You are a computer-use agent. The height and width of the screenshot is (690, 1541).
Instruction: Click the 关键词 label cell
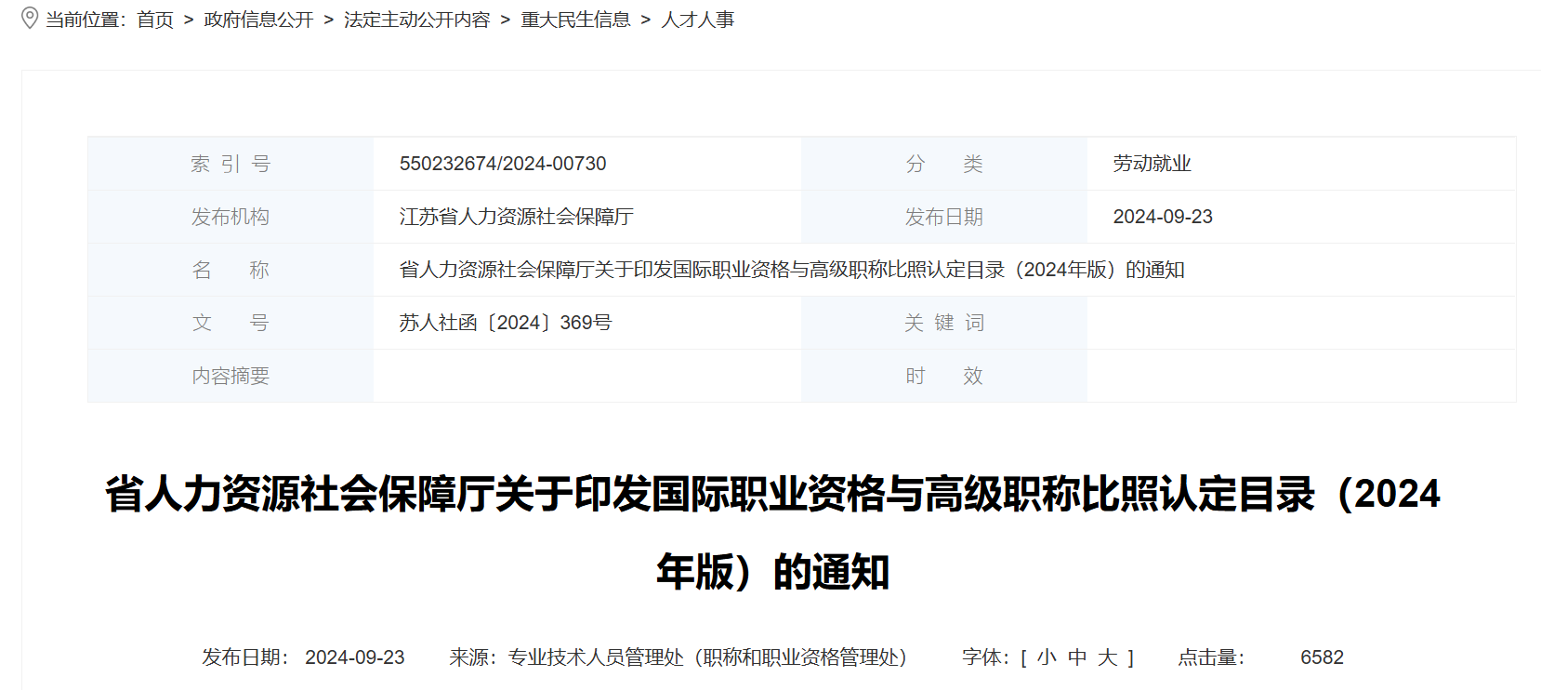click(943, 323)
